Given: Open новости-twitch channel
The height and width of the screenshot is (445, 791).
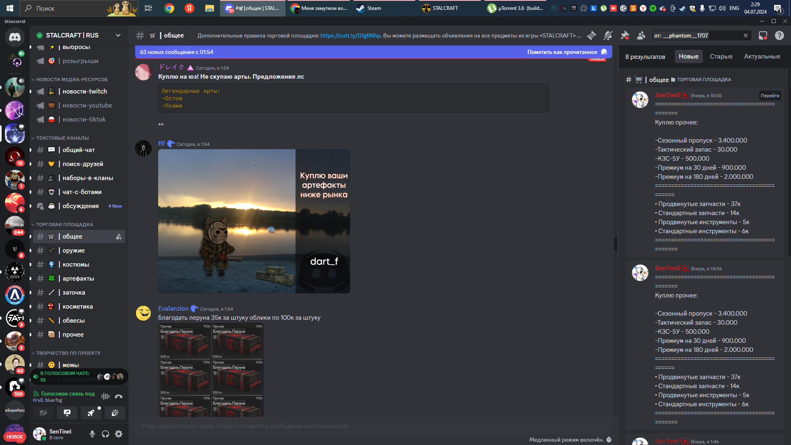Looking at the screenshot, I should (x=79, y=91).
